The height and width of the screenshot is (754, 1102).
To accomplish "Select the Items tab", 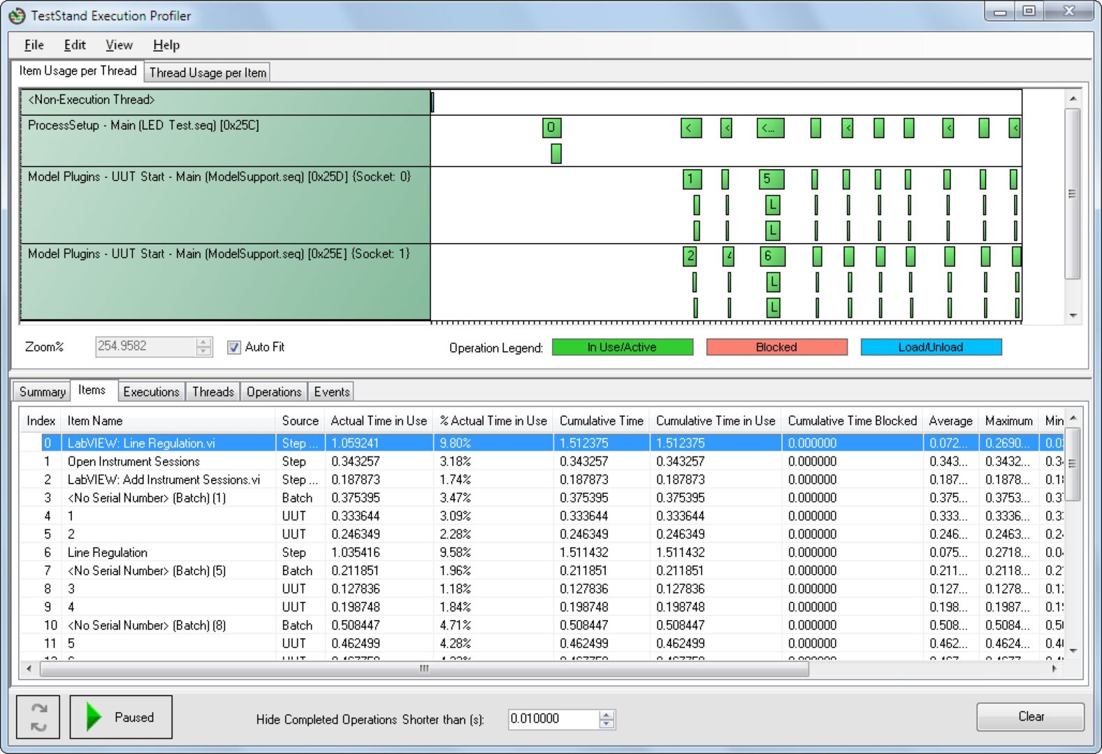I will click(92, 390).
